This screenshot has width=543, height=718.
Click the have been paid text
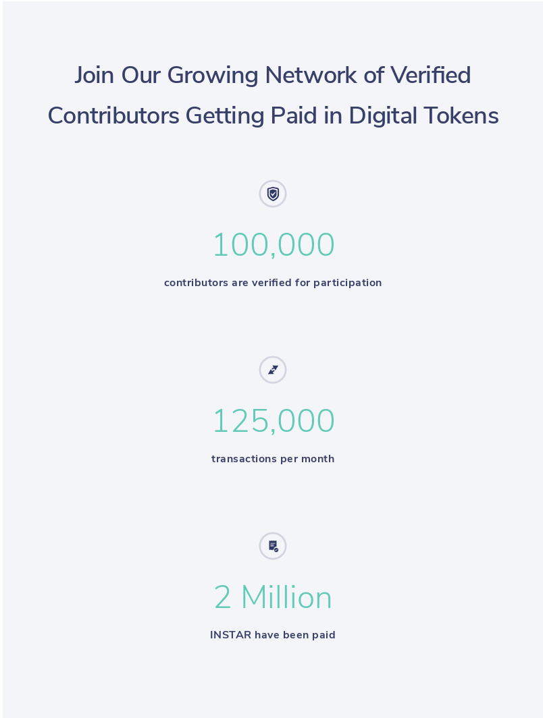[295, 635]
